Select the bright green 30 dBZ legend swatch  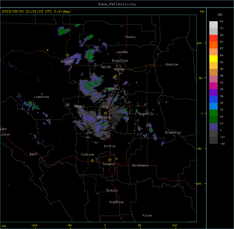point(213,113)
